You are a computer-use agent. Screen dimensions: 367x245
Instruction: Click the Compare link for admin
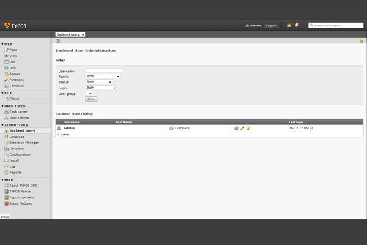click(182, 128)
